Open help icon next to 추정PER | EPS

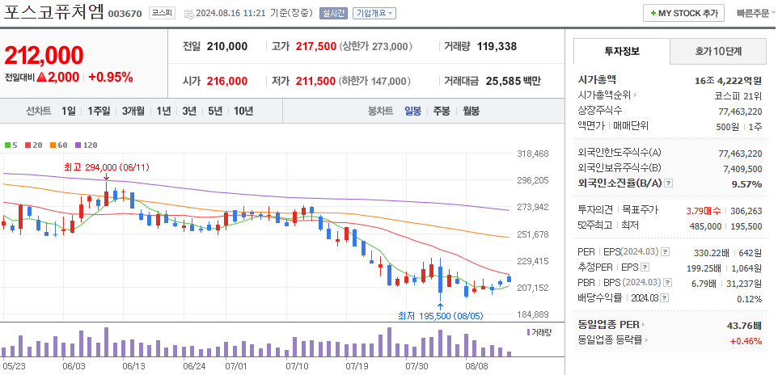(645, 268)
